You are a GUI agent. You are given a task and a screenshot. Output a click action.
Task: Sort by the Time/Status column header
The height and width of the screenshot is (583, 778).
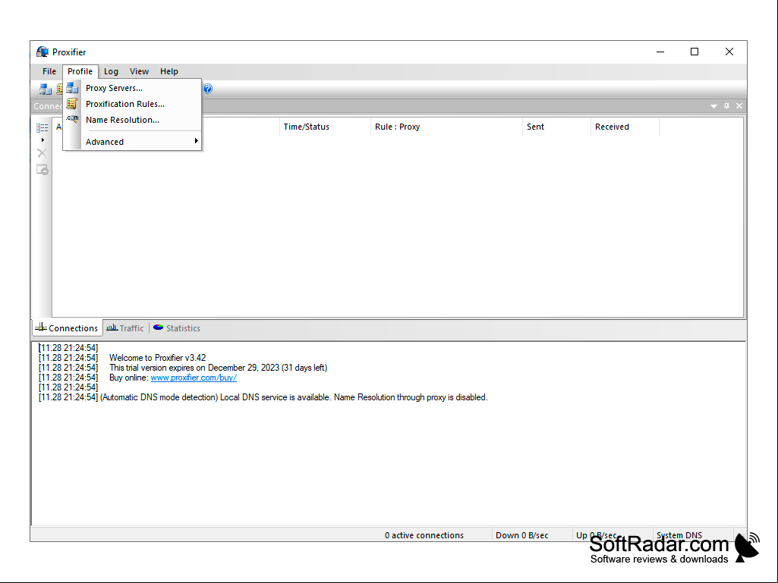tap(325, 127)
